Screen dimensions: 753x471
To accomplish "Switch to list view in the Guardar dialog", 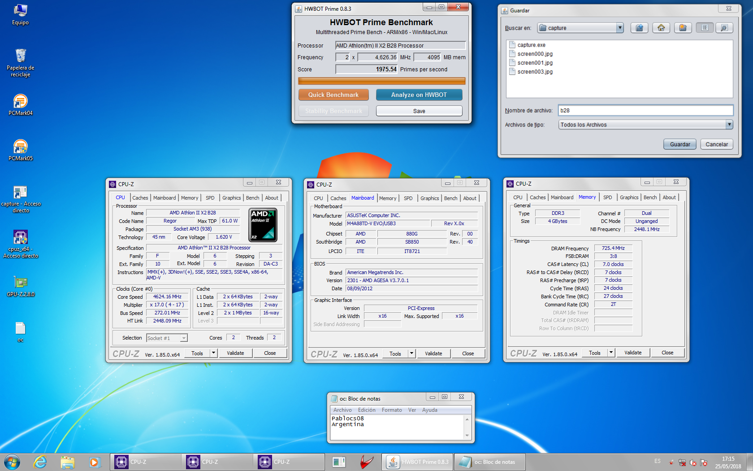I will pos(705,28).
